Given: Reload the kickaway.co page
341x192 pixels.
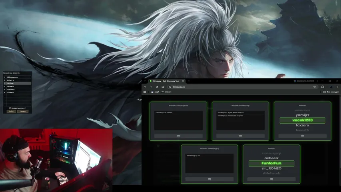Looking at the screenshot, I should click(x=157, y=87).
